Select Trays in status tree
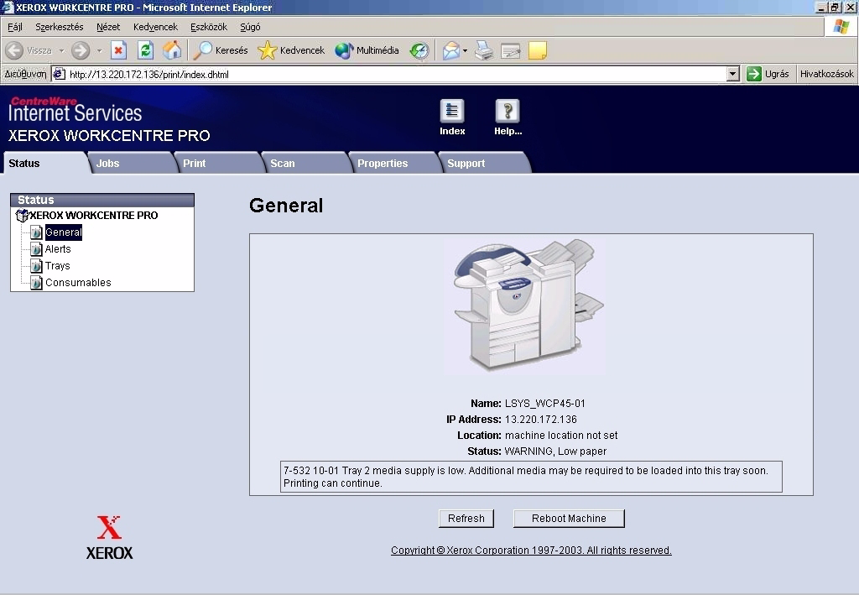This screenshot has width=859, height=595. click(x=58, y=266)
